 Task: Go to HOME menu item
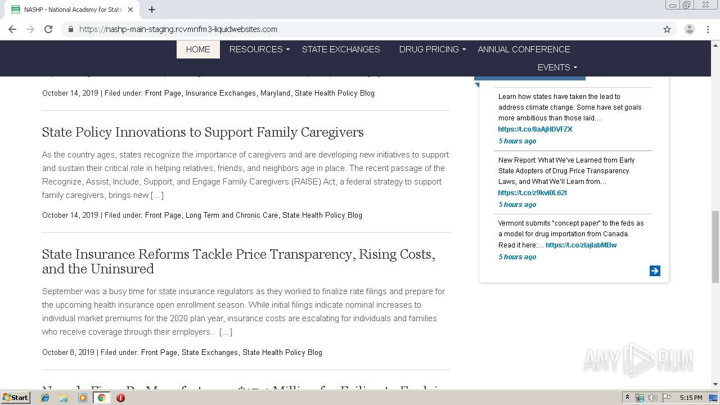point(198,49)
